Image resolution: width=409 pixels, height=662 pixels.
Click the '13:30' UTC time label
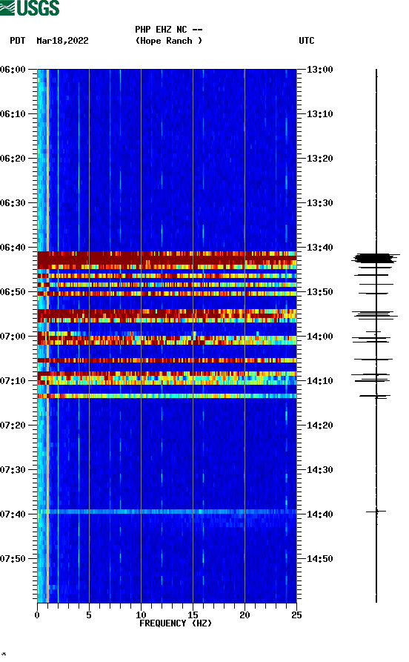320,202
